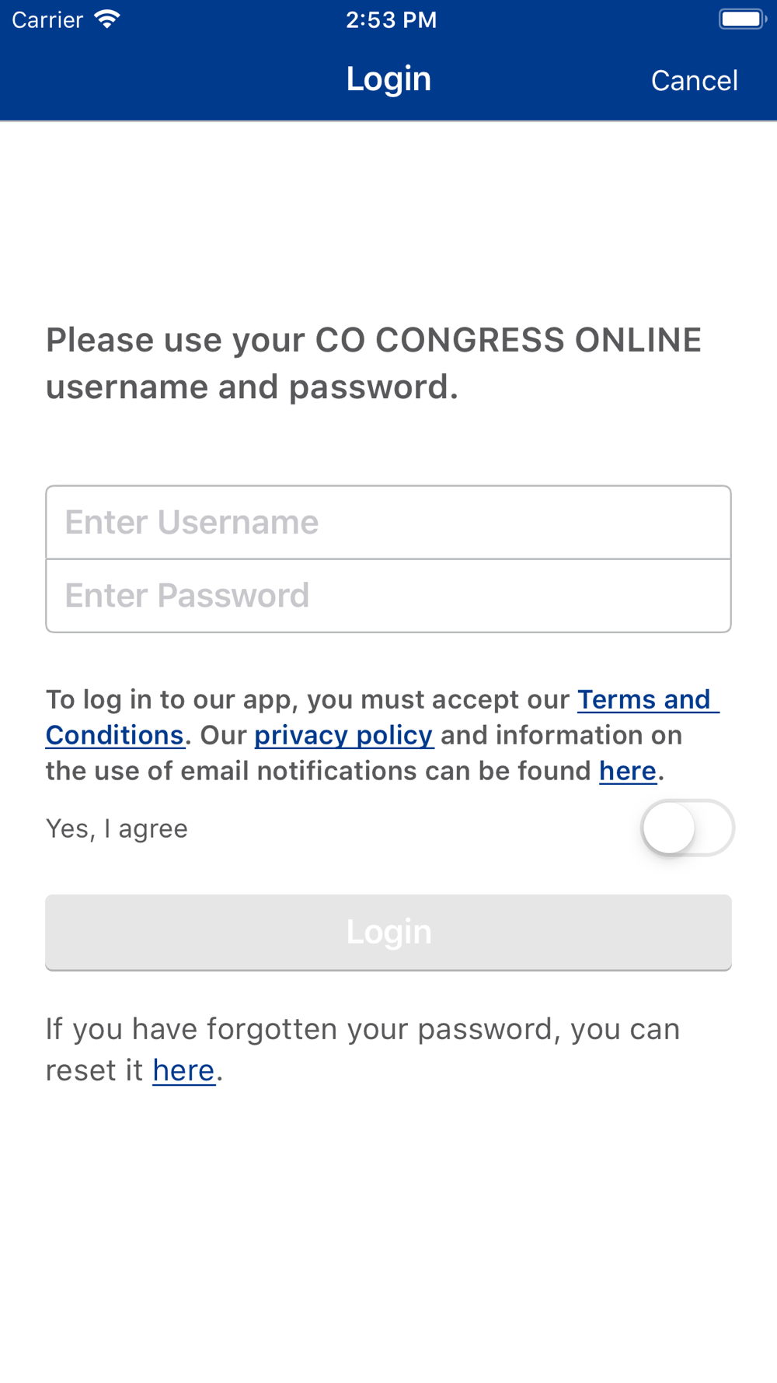Focus the Enter Username field
Screen dimensions: 777x1383
[x=388, y=523]
